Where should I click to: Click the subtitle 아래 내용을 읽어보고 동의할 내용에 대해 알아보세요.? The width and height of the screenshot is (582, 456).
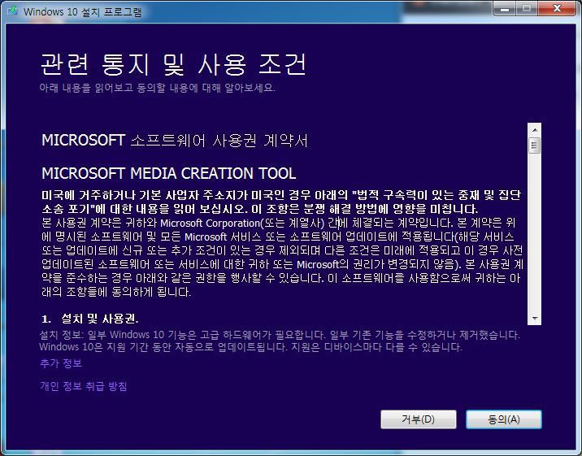(158, 88)
